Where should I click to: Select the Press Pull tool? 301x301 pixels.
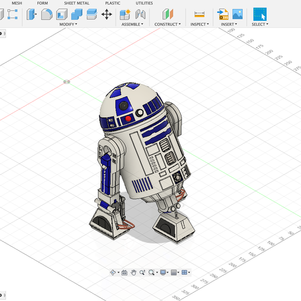coord(32,14)
